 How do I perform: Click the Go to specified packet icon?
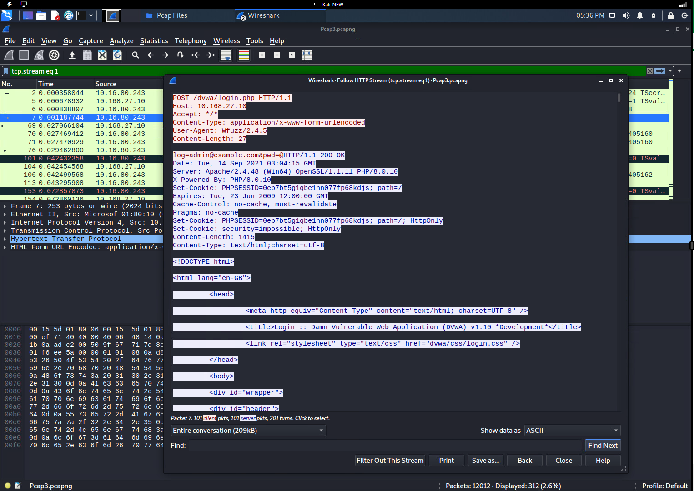point(181,55)
